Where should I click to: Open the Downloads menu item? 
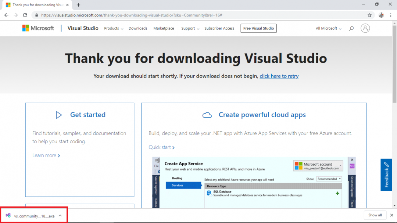(138, 28)
